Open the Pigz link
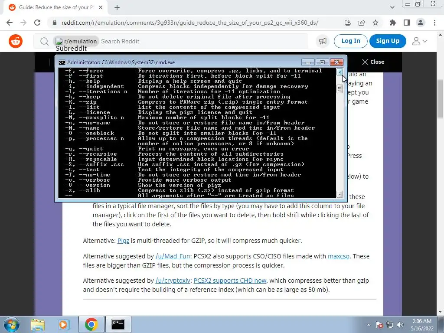The image size is (444, 333). click(x=123, y=241)
